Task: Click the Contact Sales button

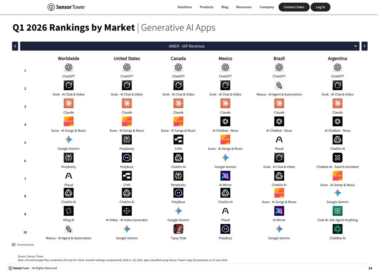Action: [294, 7]
